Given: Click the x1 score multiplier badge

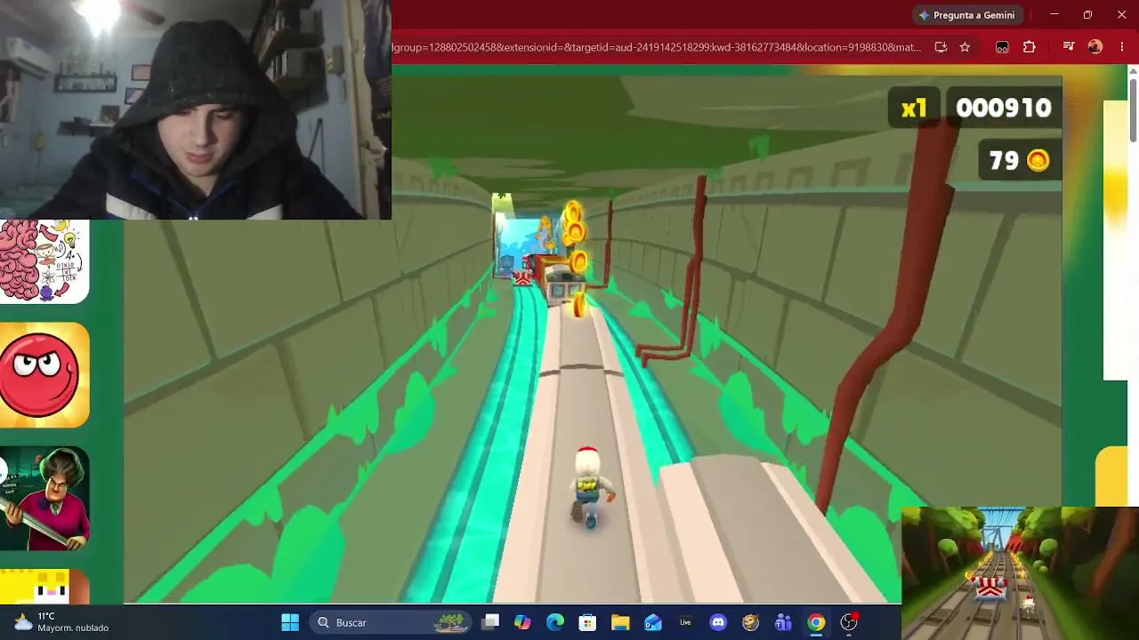Looking at the screenshot, I should 914,108.
